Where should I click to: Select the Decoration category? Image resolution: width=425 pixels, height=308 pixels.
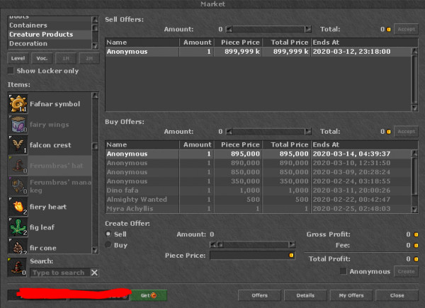point(50,44)
